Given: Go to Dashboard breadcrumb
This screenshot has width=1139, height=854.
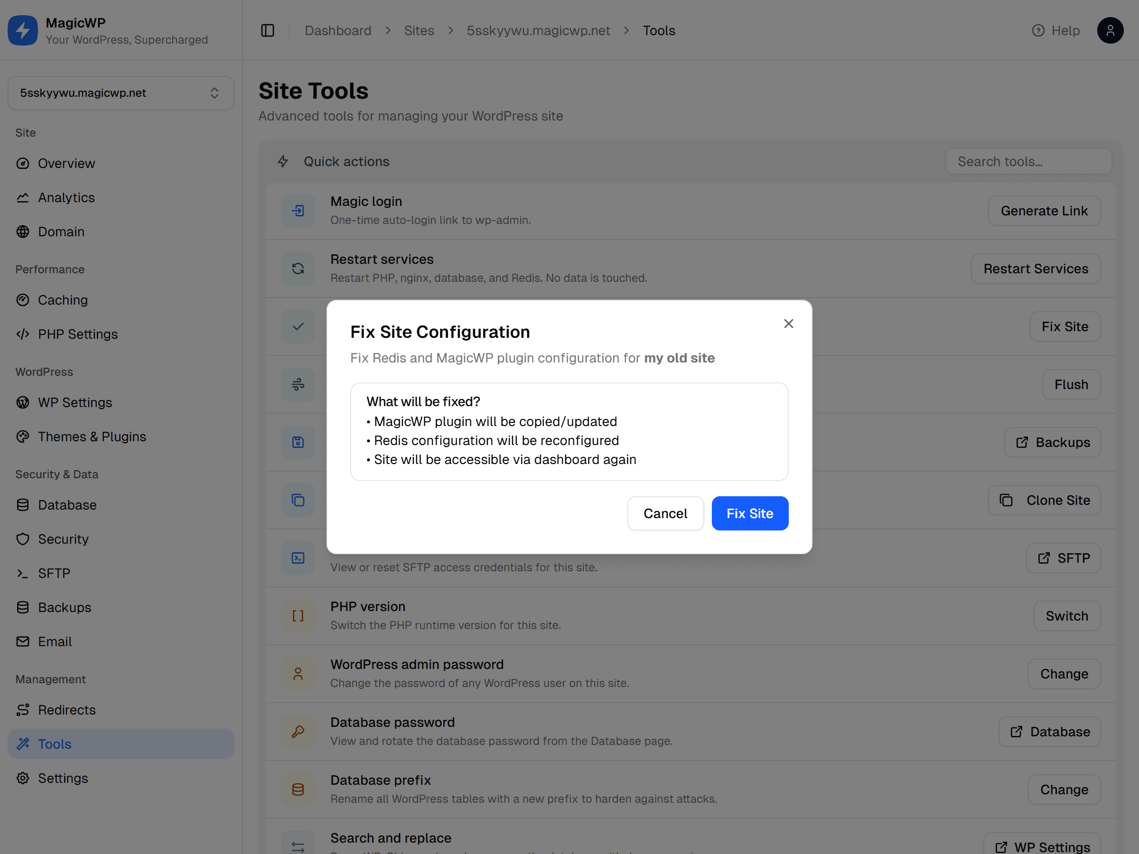Looking at the screenshot, I should pyautogui.click(x=338, y=30).
